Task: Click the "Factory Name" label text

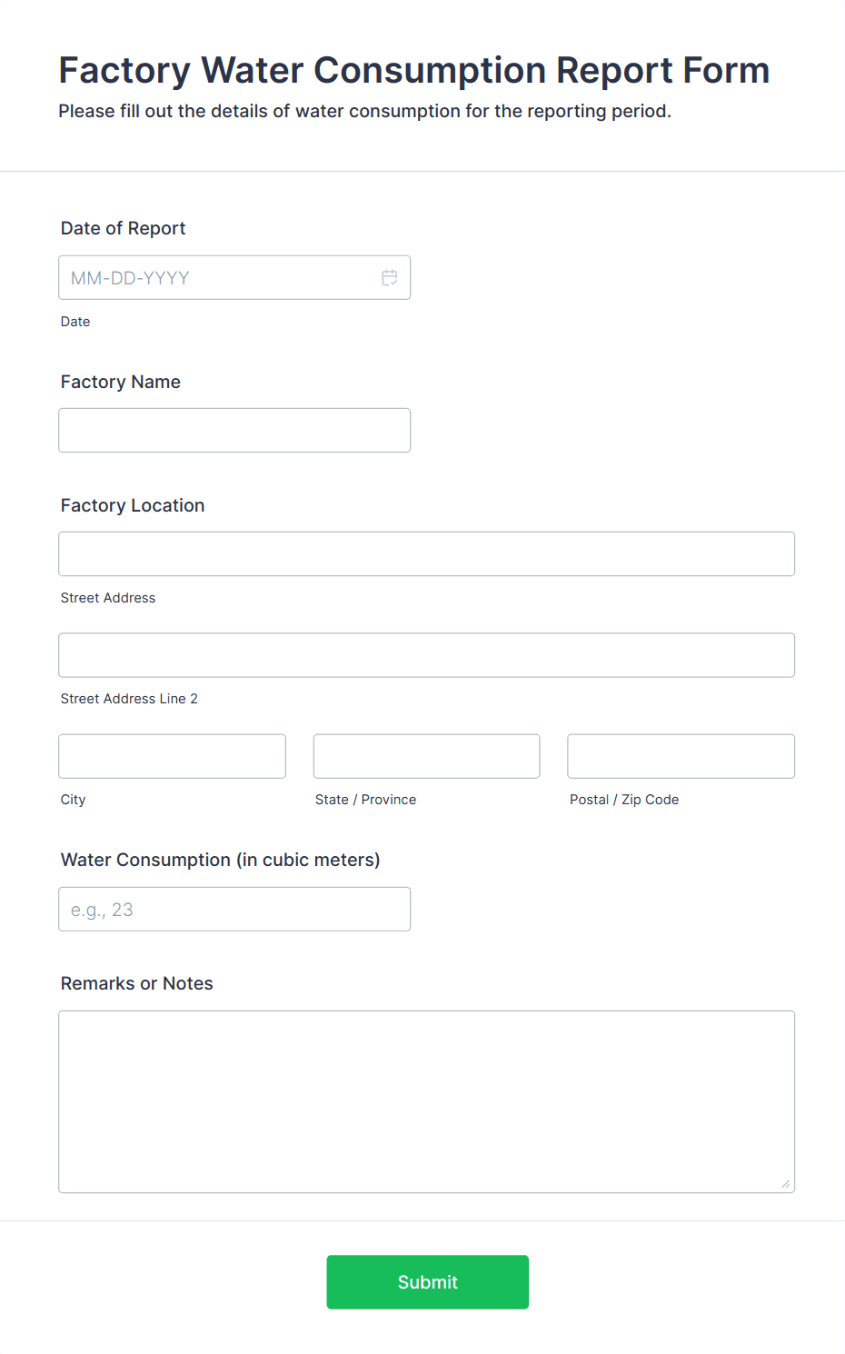Action: tap(120, 382)
